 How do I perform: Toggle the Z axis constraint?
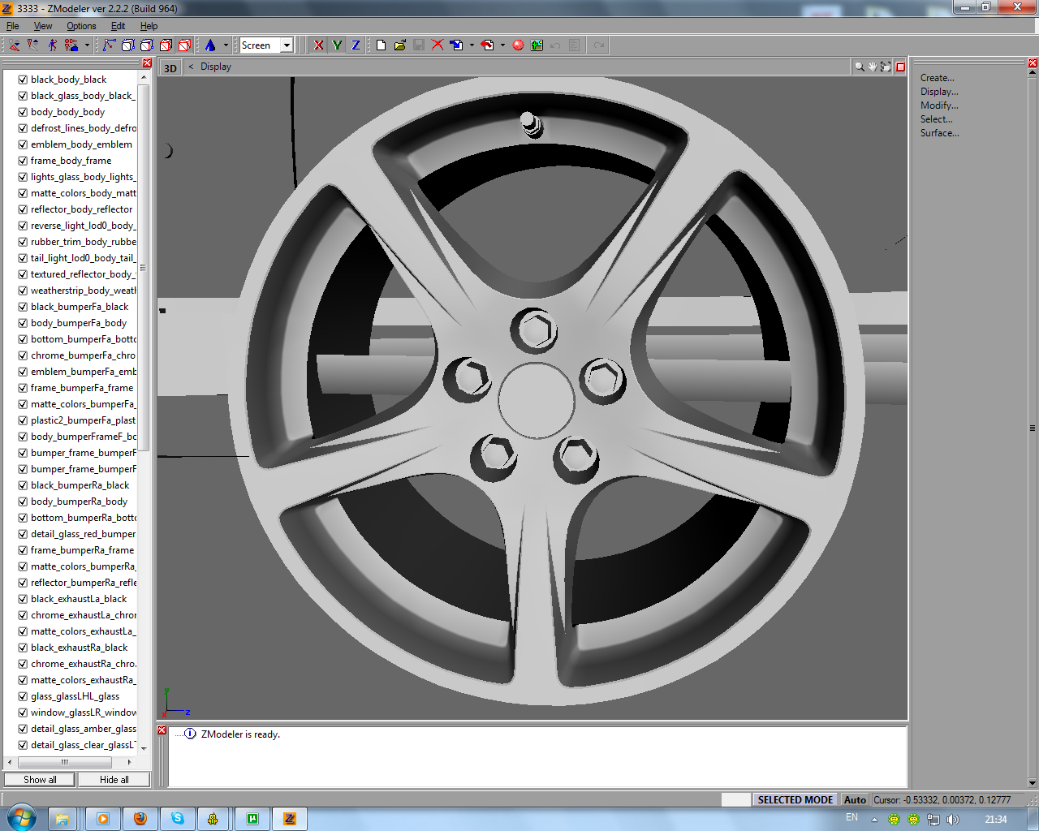[356, 45]
